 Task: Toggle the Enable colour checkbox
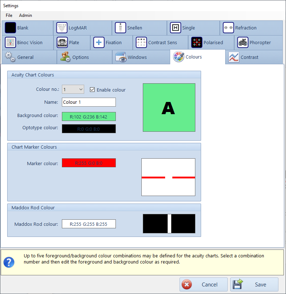pyautogui.click(x=92, y=90)
